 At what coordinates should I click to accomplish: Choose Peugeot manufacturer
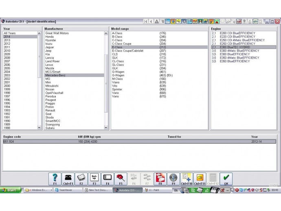point(74,100)
